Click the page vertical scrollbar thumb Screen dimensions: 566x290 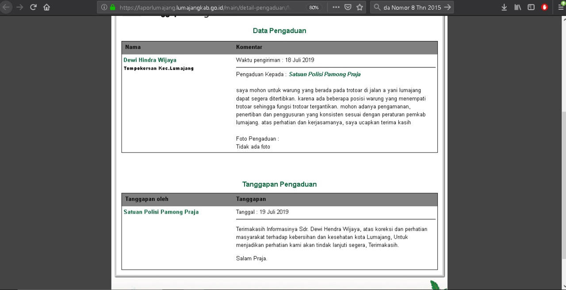coord(563,185)
